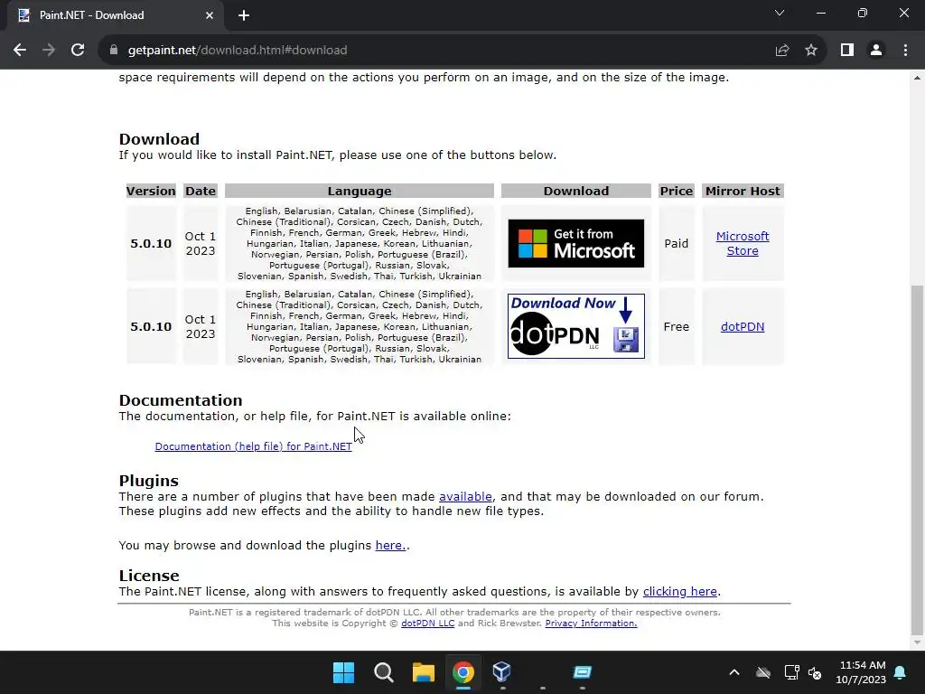Click Chrome icon in taskbar
The image size is (925, 694).
point(463,672)
